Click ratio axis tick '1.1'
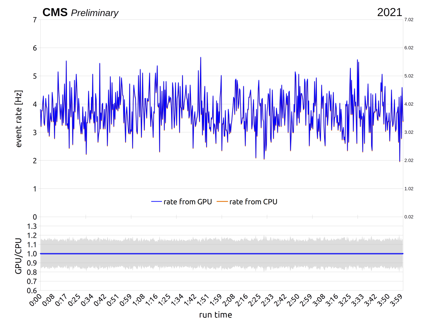Viewport: 430px width, 322px height. pyautogui.click(x=32, y=245)
